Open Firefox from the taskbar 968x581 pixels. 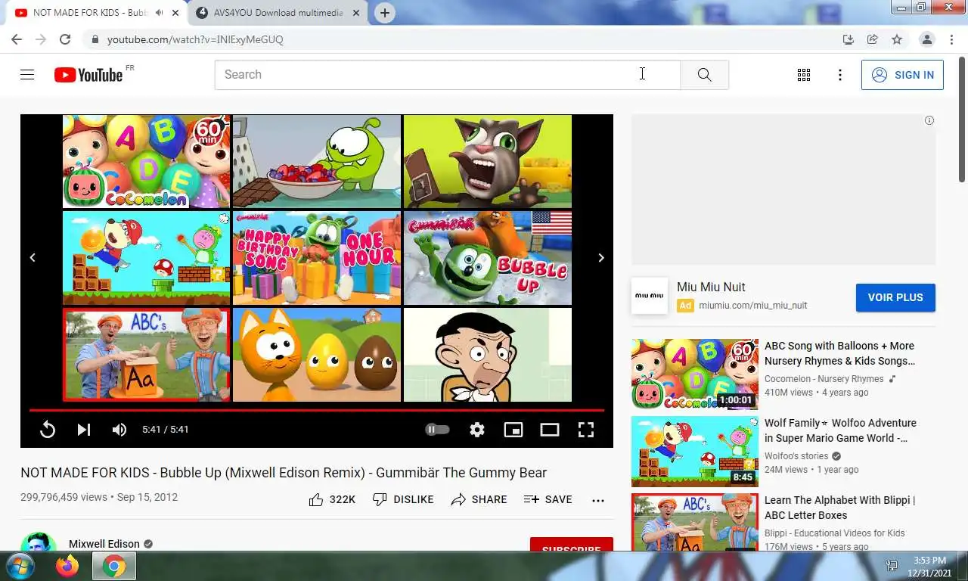pyautogui.click(x=67, y=566)
